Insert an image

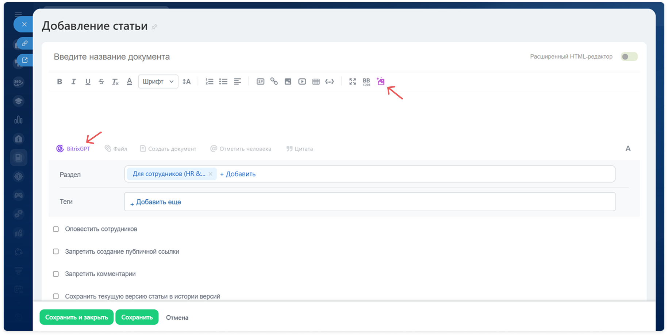[288, 82]
